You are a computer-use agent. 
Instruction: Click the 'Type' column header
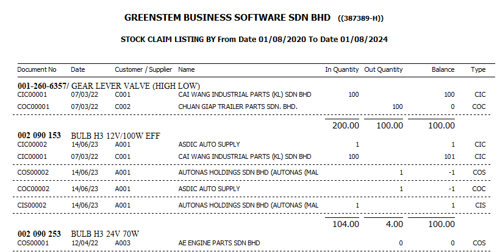coord(478,69)
